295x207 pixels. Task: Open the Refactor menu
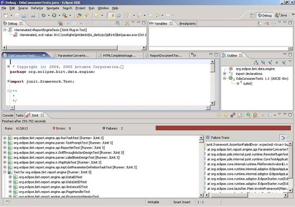37,8
